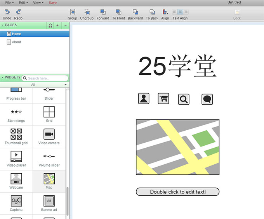Add a new page with plus button
The width and height of the screenshot is (264, 219).
pos(57,26)
